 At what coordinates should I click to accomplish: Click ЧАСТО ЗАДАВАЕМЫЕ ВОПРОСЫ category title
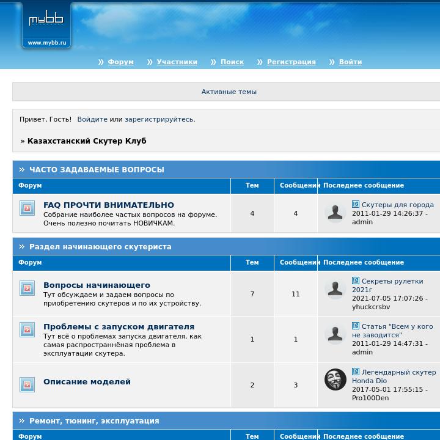click(x=97, y=169)
